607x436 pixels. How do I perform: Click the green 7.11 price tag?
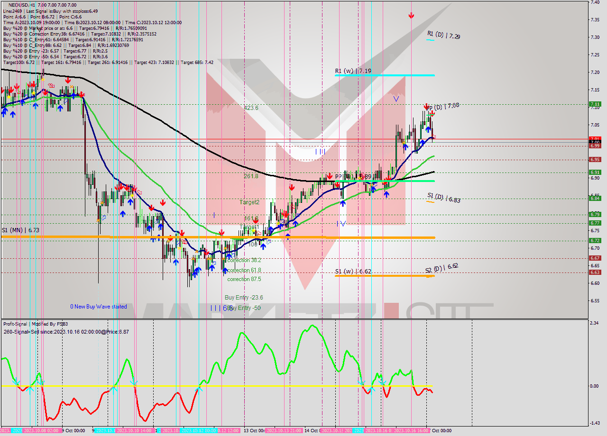595,104
